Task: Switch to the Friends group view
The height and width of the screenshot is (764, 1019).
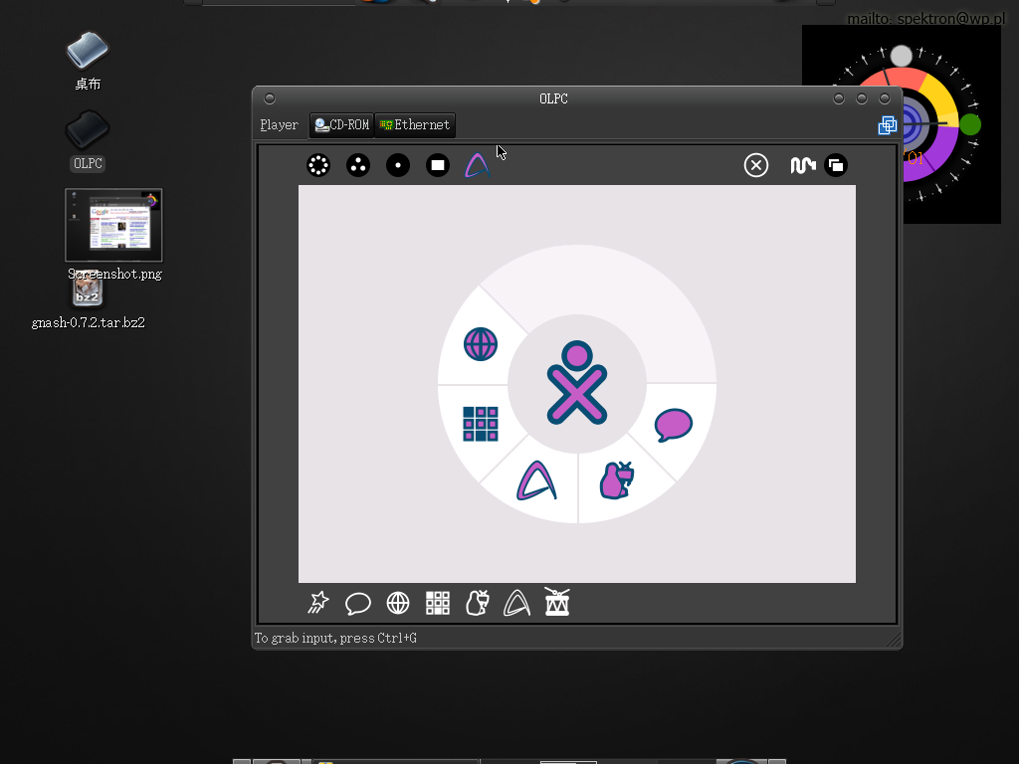Action: click(x=358, y=166)
